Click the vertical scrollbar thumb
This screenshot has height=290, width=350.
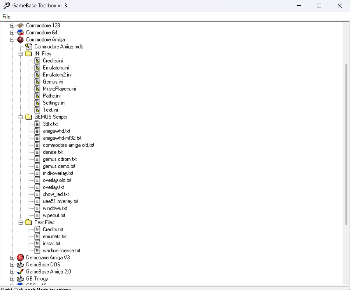coord(346,144)
